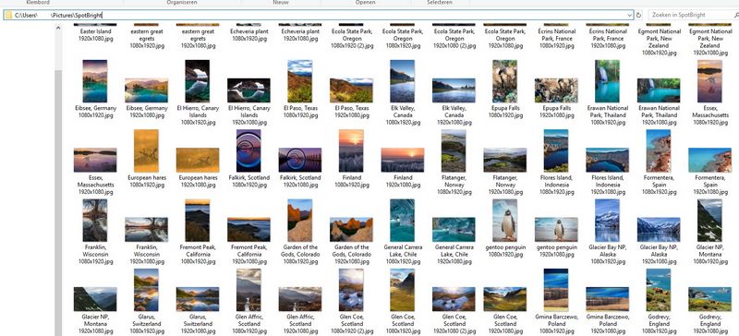This screenshot has width=739, height=336.
Task: Click the search magnifier icon
Action: point(735,15)
